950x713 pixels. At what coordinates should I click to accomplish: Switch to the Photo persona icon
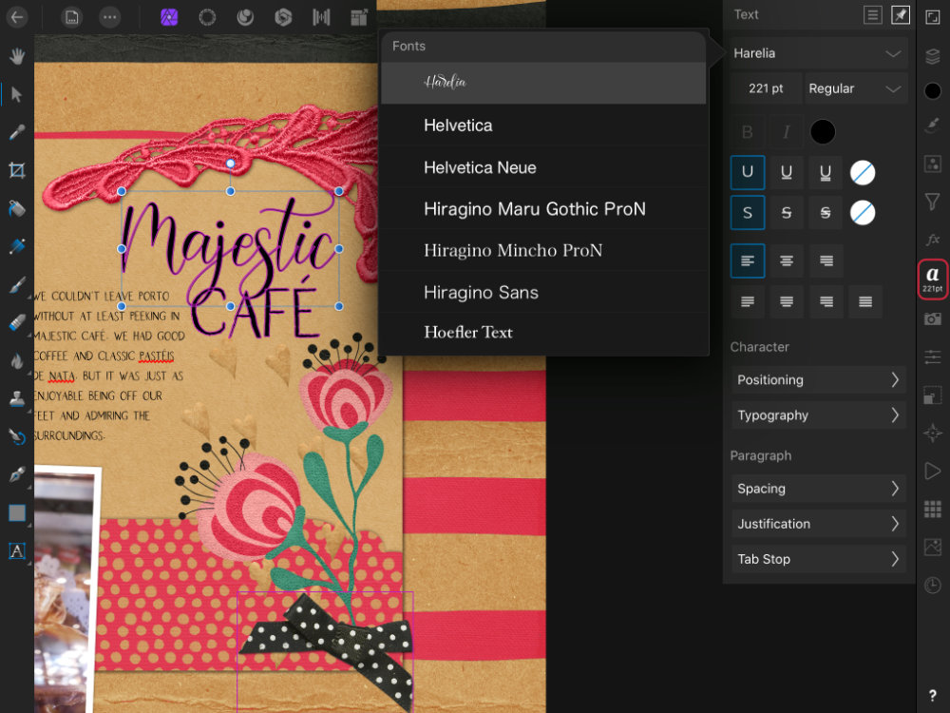169,17
